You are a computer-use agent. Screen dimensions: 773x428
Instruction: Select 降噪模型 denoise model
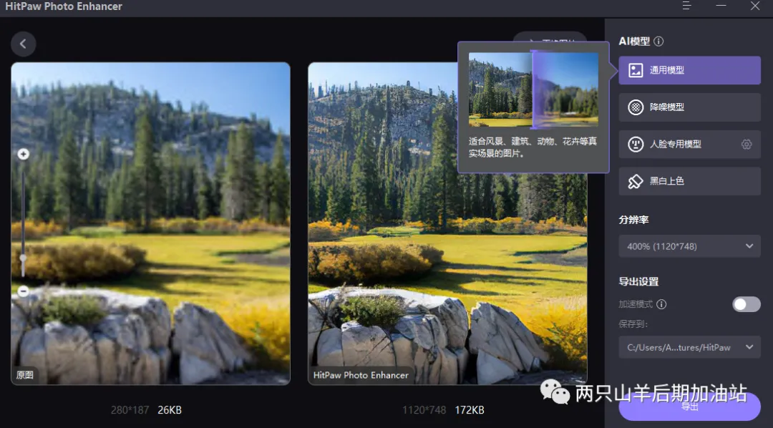click(x=689, y=107)
